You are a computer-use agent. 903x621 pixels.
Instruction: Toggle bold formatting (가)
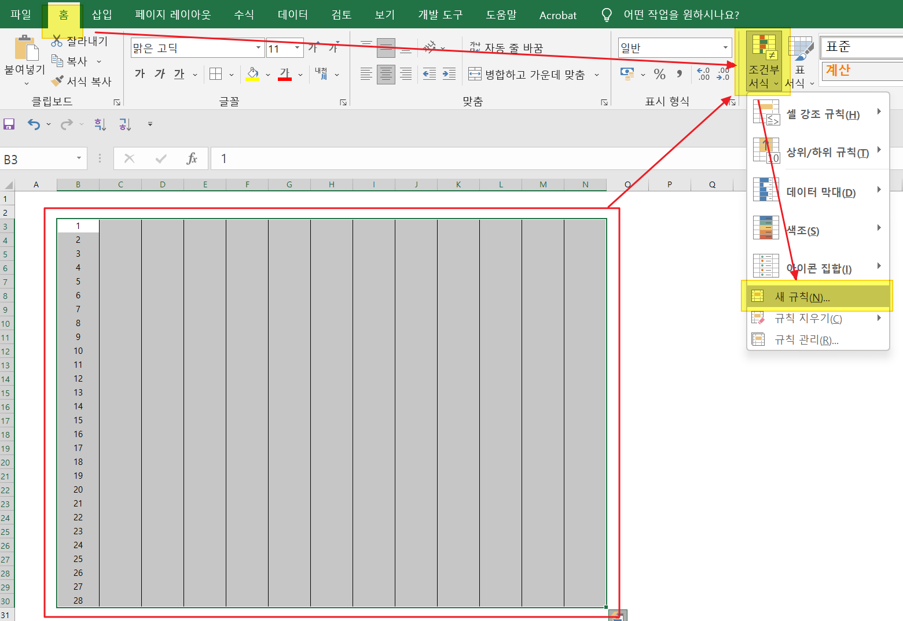[x=140, y=73]
